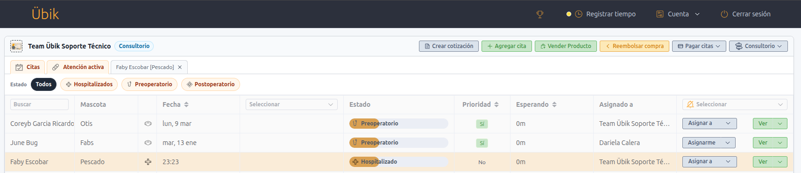Click the eye icon in Fabs row

(x=148, y=143)
